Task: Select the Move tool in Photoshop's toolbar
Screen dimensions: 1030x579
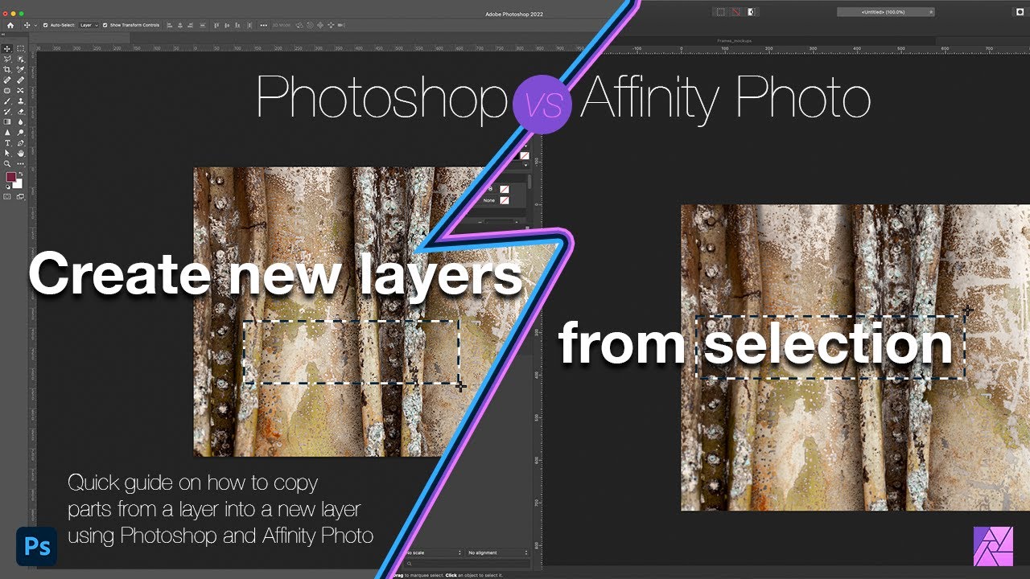Action: 7,49
